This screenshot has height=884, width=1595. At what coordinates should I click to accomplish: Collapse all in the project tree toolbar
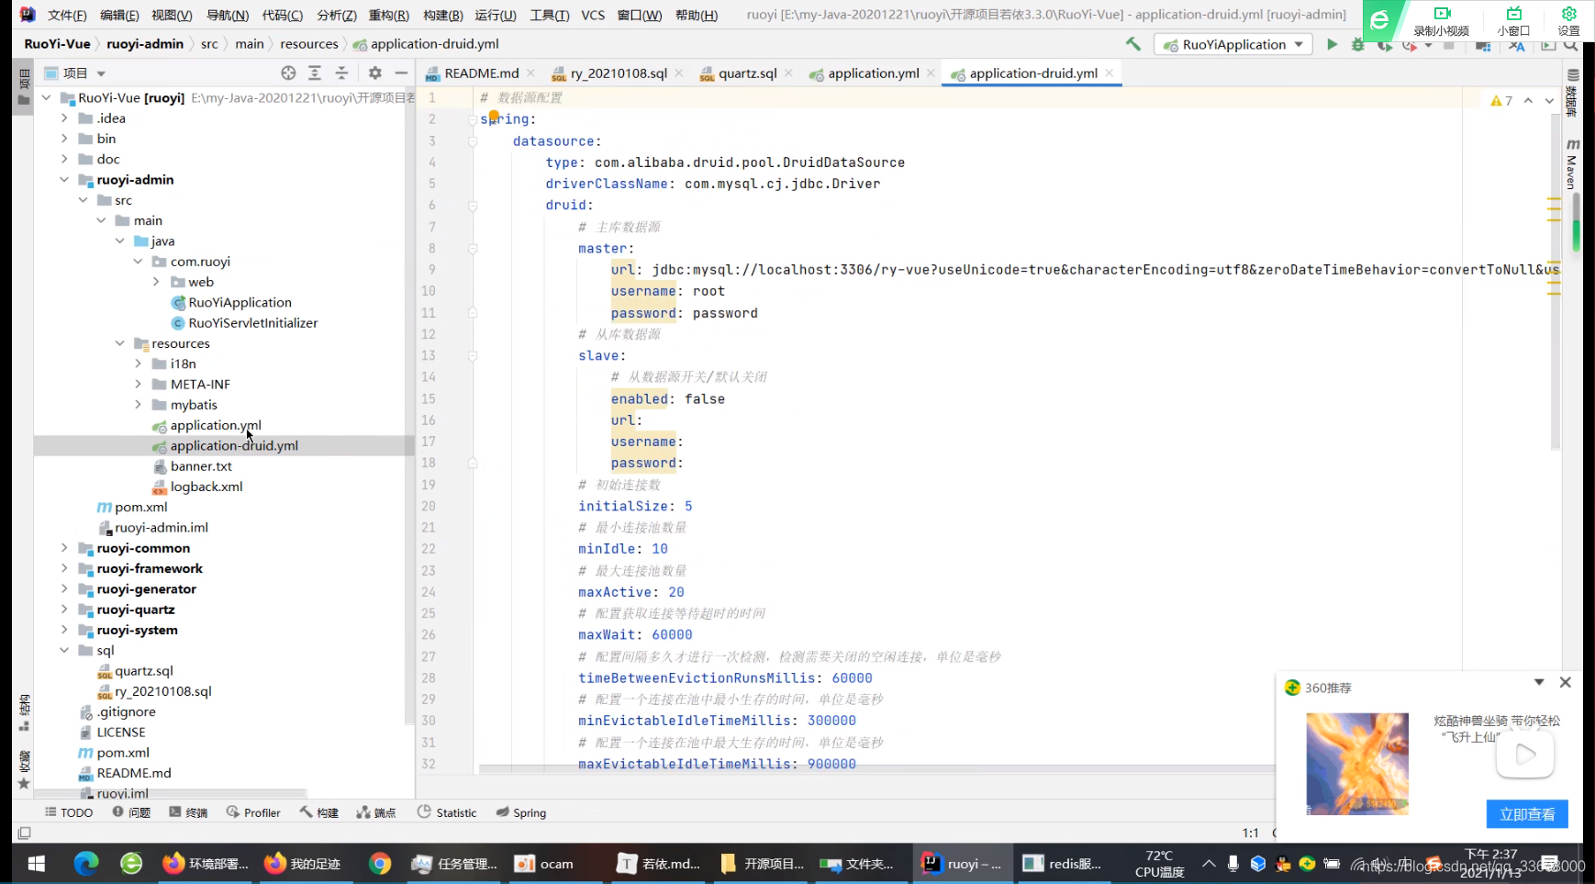[341, 73]
